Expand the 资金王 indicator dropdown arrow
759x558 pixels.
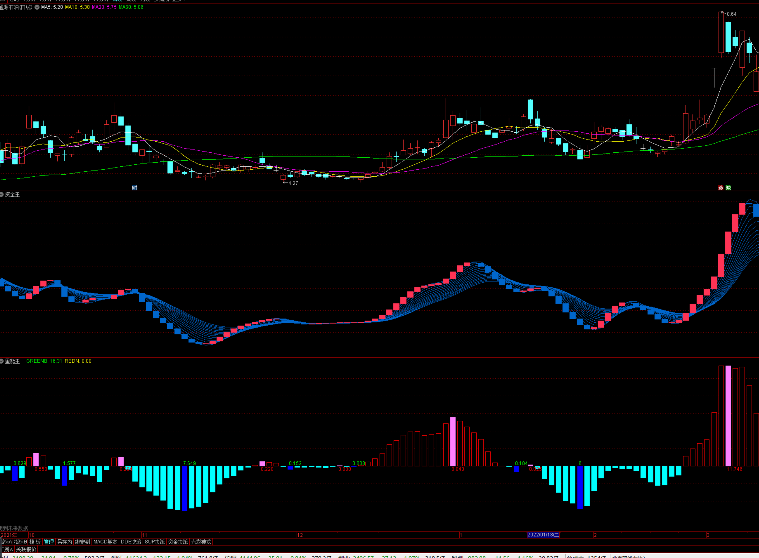click(x=2, y=194)
